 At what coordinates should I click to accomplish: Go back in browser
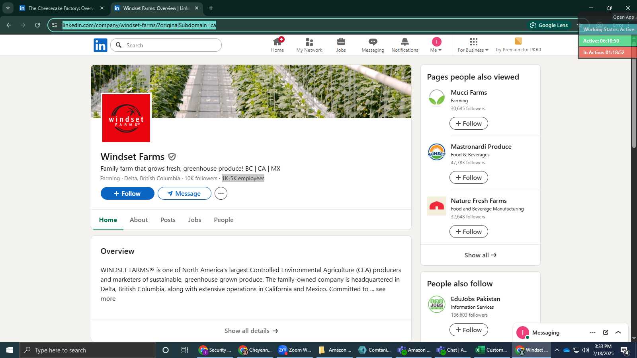pos(9,25)
